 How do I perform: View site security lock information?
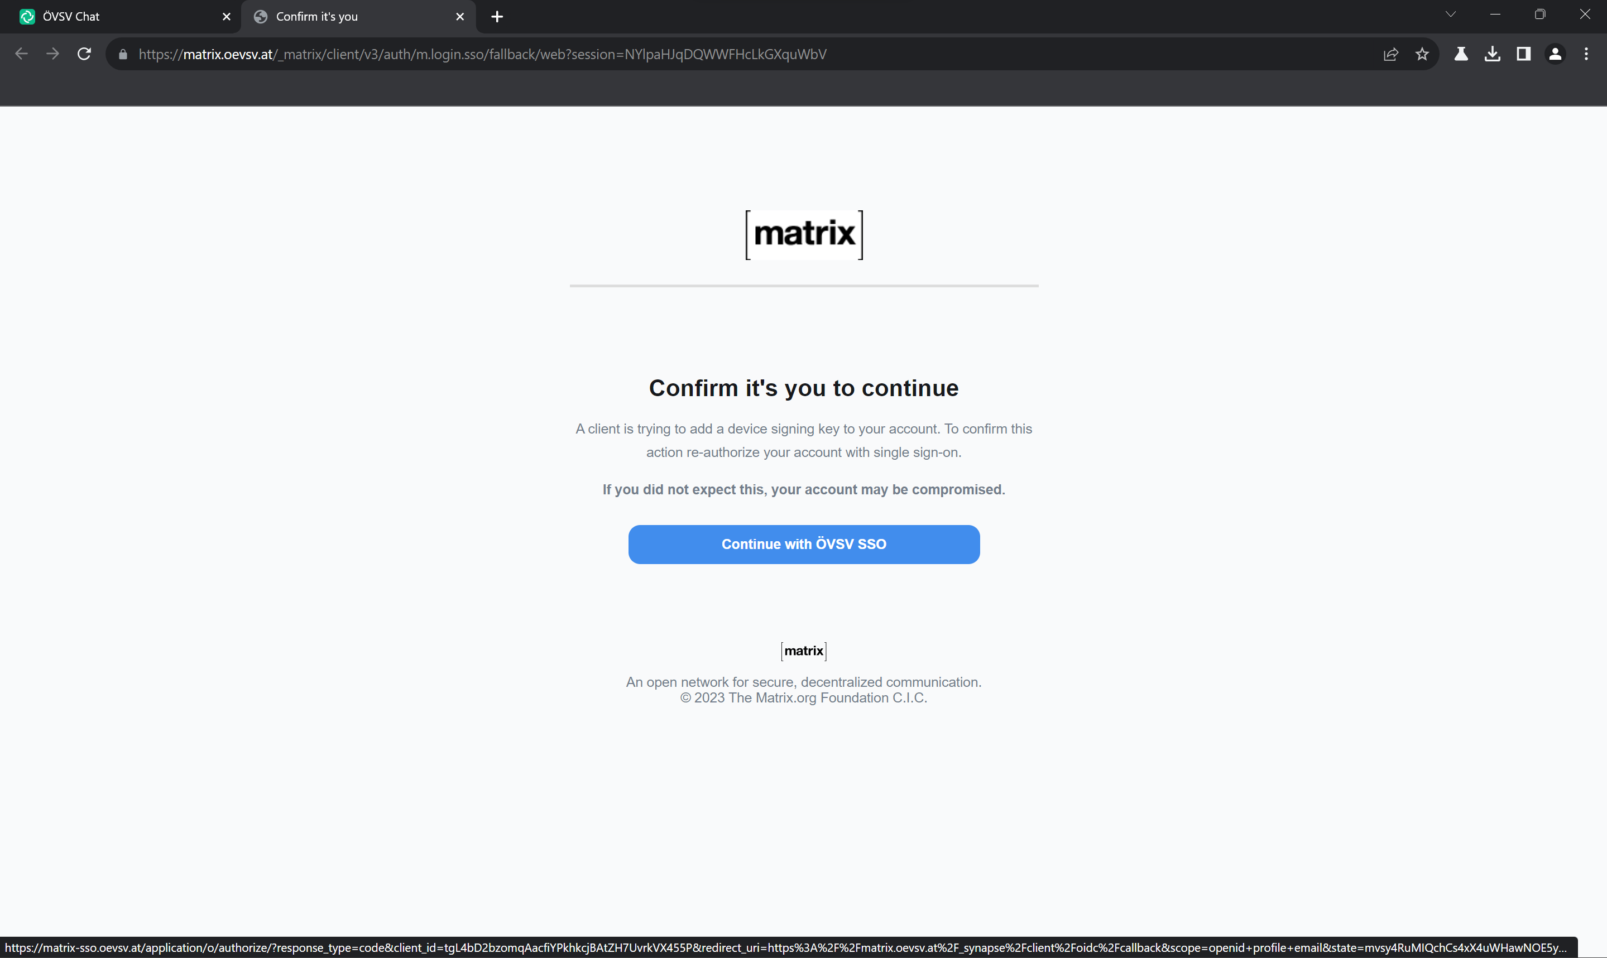[x=123, y=54]
